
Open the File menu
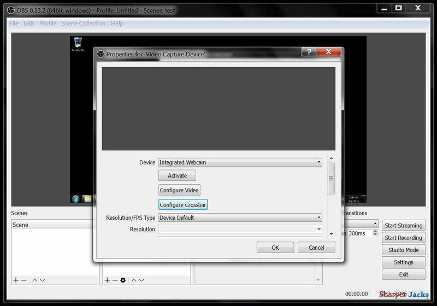click(14, 23)
